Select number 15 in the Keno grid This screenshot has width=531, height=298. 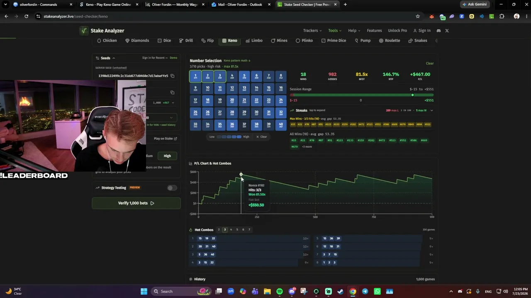tap(268, 89)
